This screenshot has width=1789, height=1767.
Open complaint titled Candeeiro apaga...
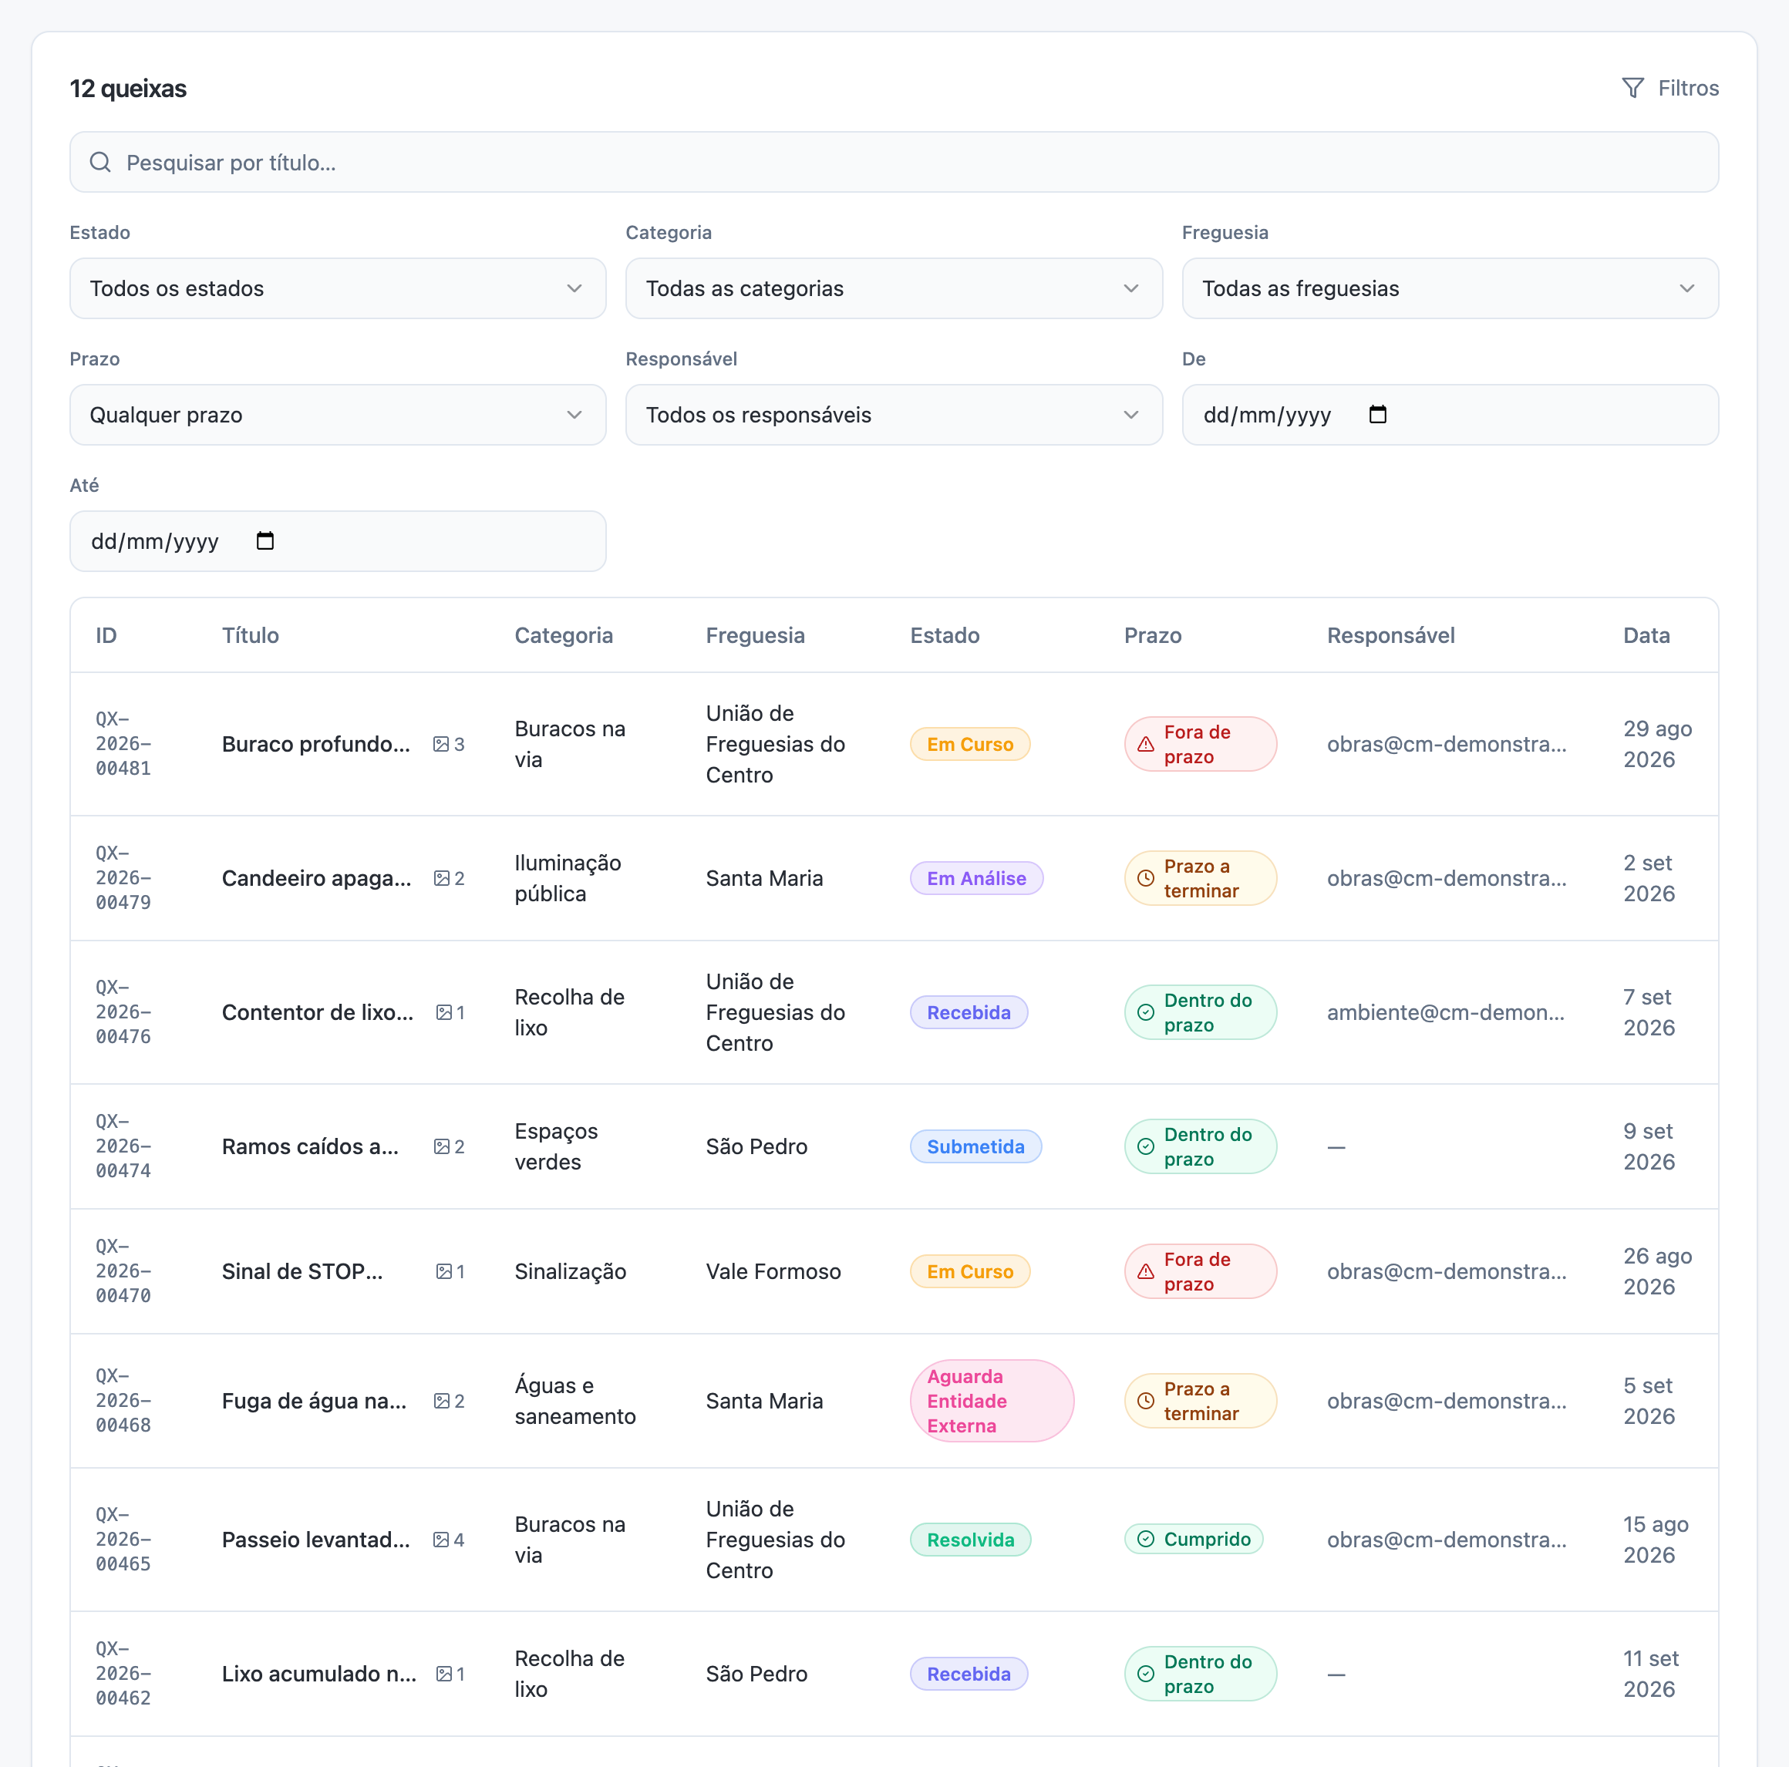tap(317, 878)
